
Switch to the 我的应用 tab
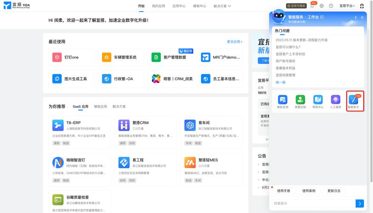click(159, 6)
